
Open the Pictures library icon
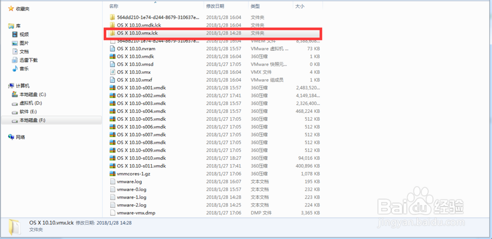click(x=15, y=43)
